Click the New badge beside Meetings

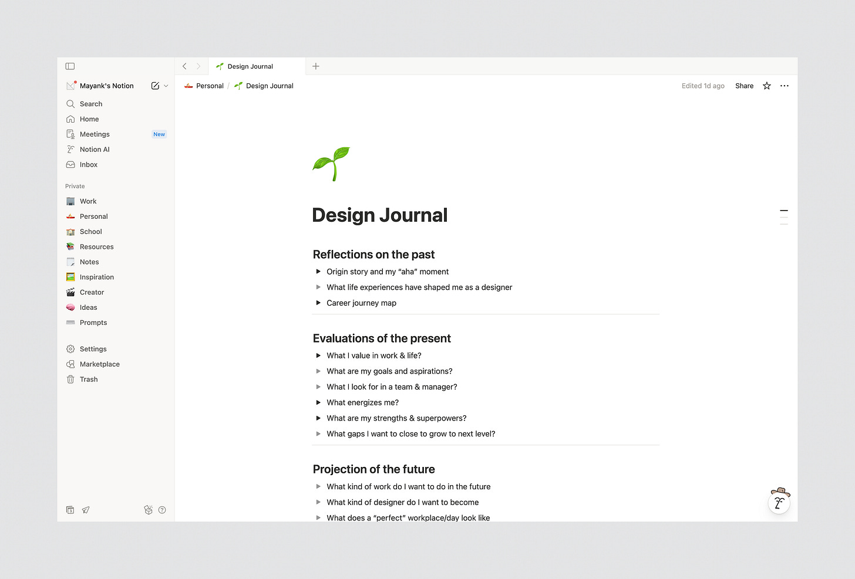[159, 134]
